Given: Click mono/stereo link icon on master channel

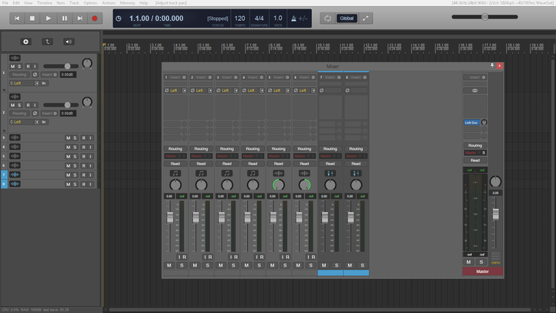Looking at the screenshot, I should click(x=475, y=90).
